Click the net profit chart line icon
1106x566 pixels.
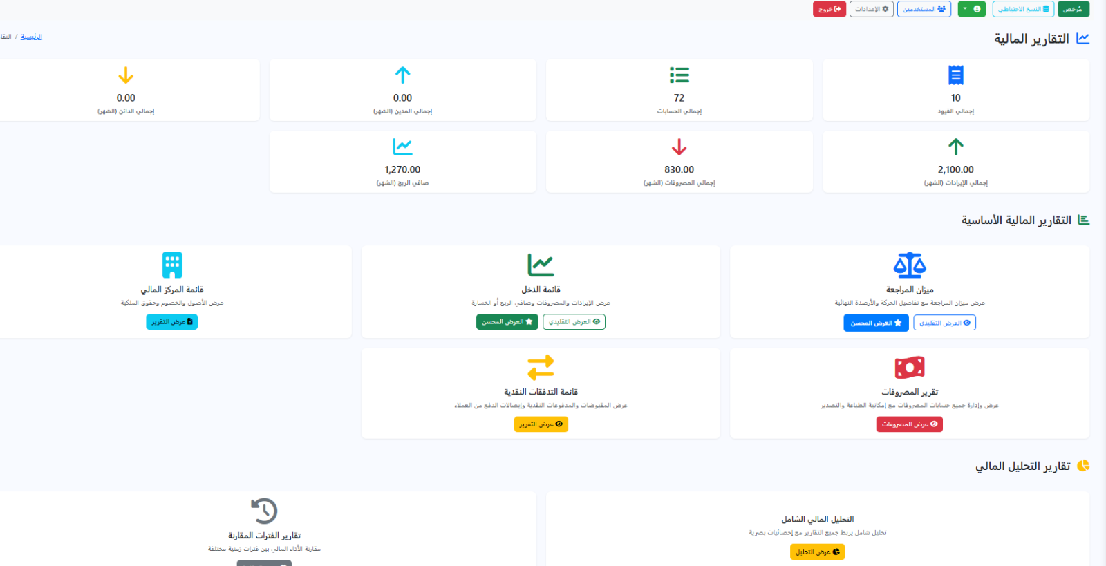tap(402, 147)
